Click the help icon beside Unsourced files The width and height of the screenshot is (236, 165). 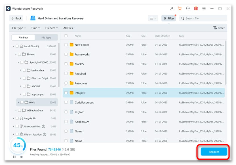pos(43,126)
